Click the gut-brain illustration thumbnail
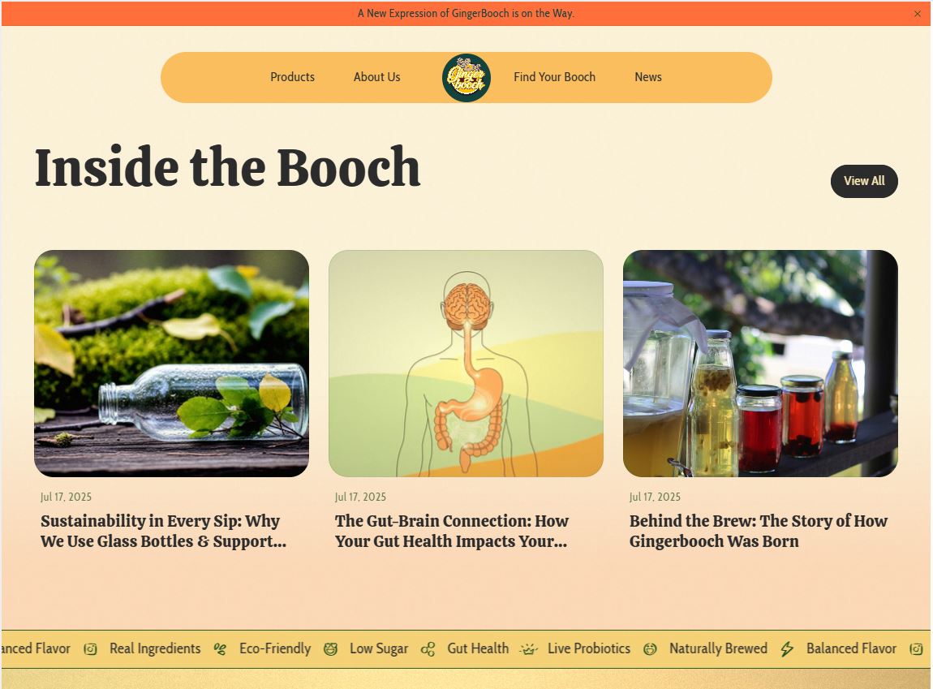This screenshot has width=933, height=689. (x=466, y=363)
